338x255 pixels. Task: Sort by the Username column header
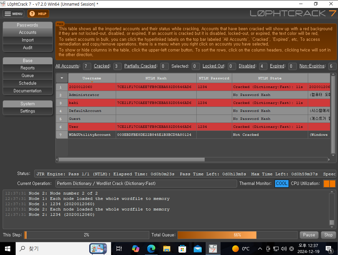(x=92, y=78)
